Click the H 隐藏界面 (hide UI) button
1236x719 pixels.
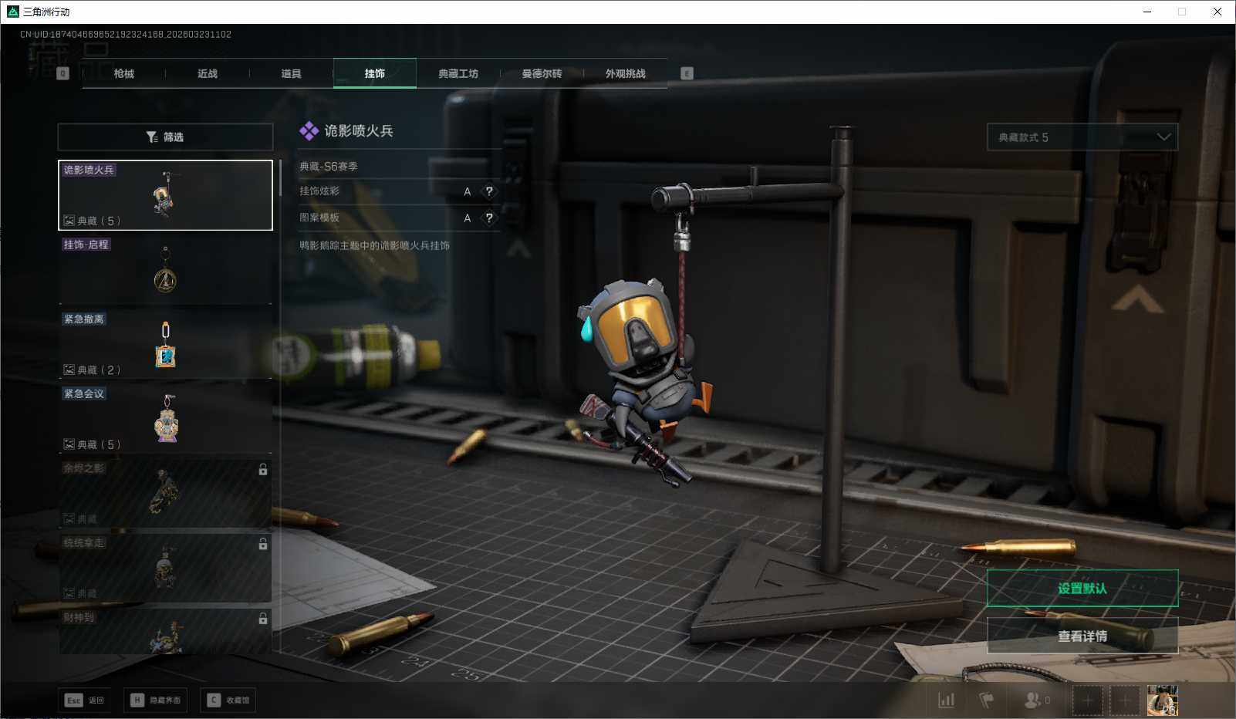click(x=156, y=700)
